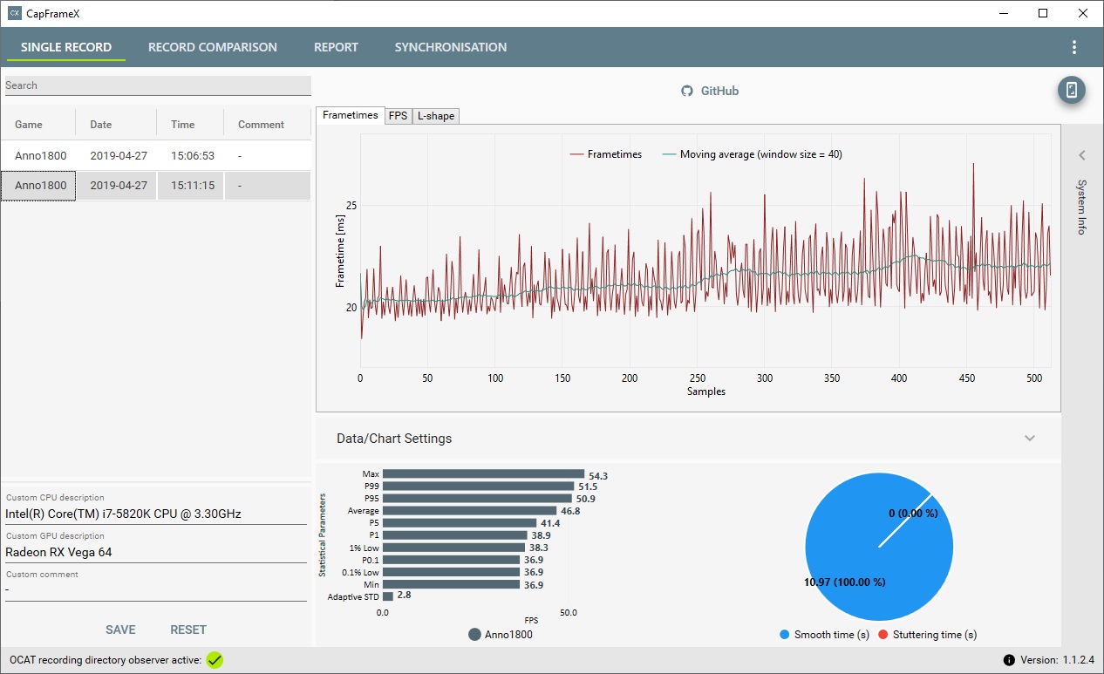Viewport: 1104px width, 674px height.
Task: Expand the Data/Chart Settings section
Action: pos(1030,438)
